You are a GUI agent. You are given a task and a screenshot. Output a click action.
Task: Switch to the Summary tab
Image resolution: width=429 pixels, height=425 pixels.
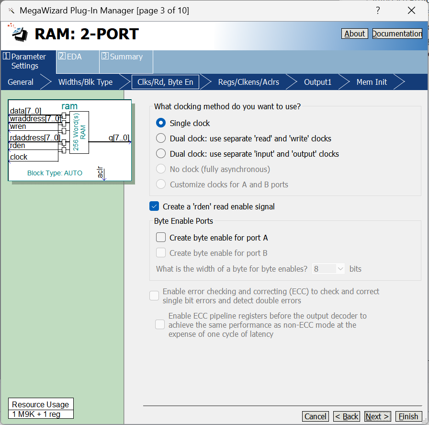pyautogui.click(x=126, y=61)
